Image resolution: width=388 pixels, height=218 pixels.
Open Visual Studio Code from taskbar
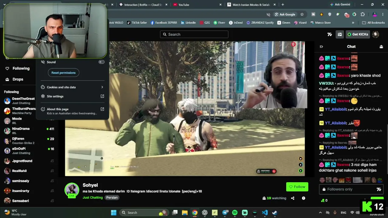(265, 213)
